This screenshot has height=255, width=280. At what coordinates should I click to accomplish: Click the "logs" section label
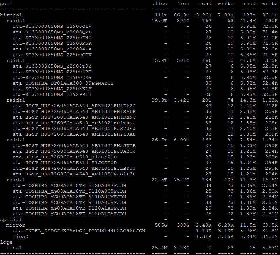(x=6, y=242)
